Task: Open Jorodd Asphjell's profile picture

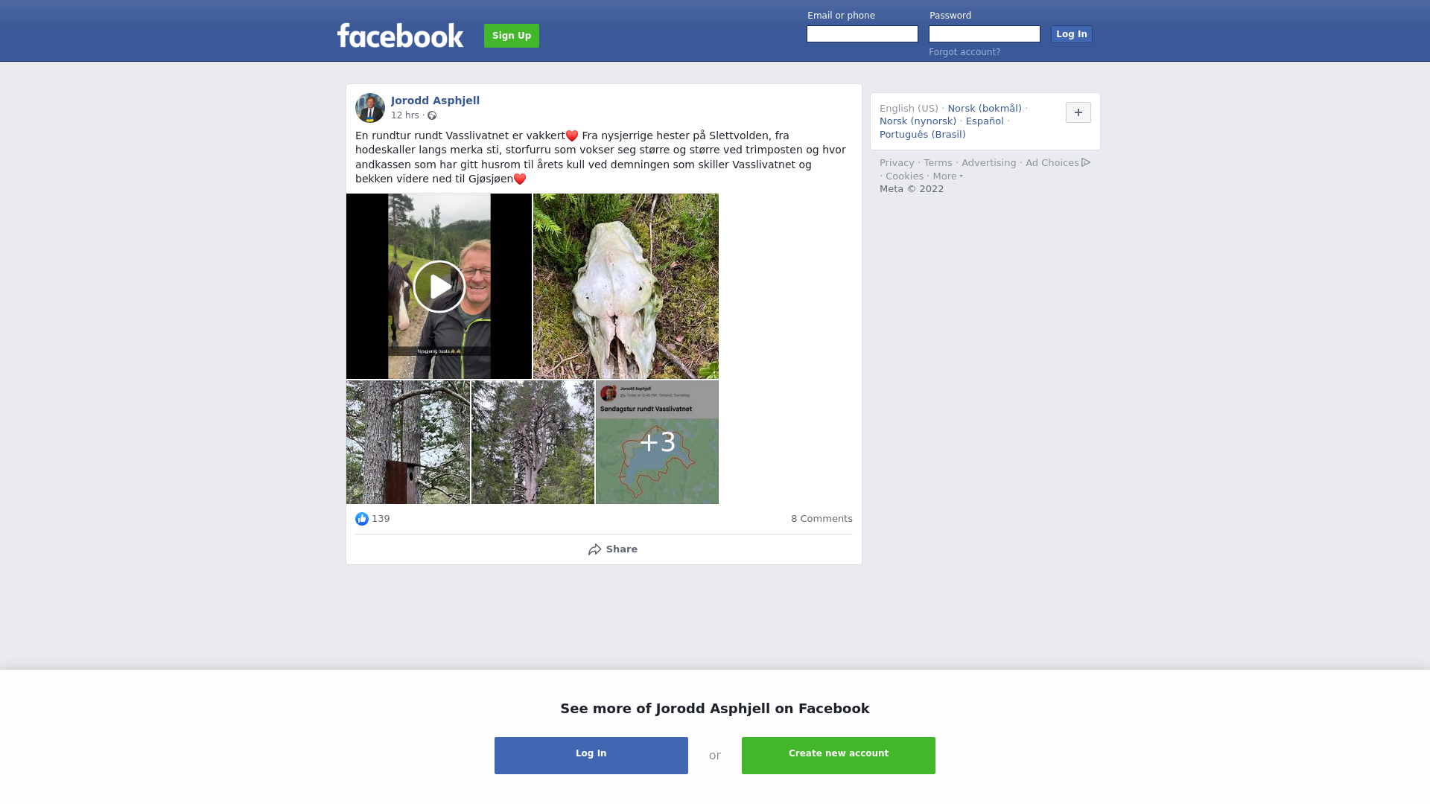Action: (x=370, y=108)
